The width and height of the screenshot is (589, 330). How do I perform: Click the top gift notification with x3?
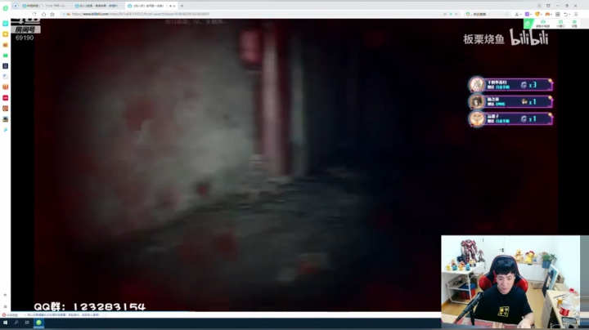[510, 85]
